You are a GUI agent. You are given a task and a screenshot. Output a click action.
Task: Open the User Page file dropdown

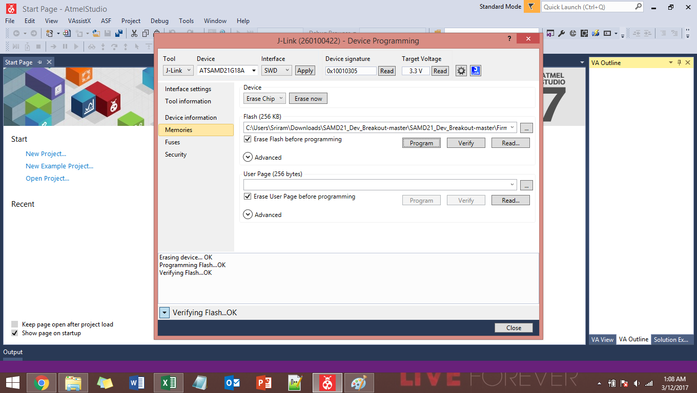coord(512,185)
